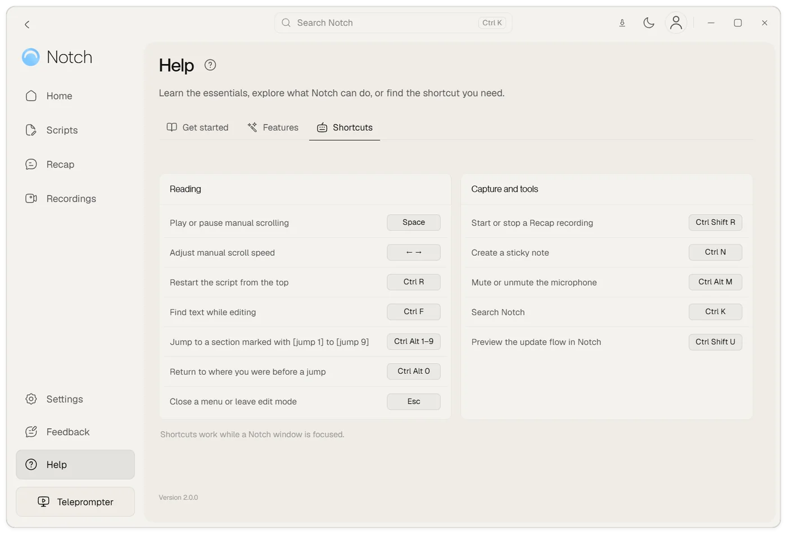This screenshot has height=534, width=787.
Task: Click the Ctrl N shortcut badge
Action: pos(716,252)
